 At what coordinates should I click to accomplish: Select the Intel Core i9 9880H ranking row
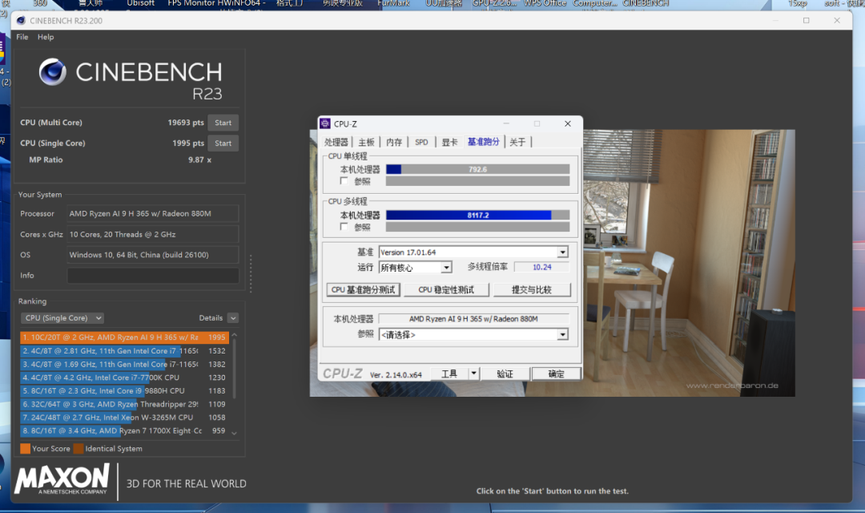pos(124,390)
